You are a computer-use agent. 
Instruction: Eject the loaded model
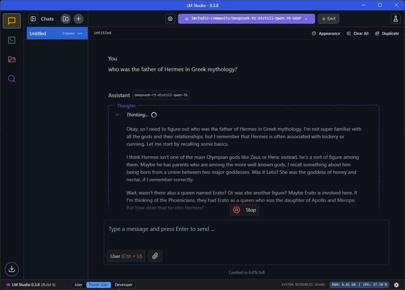point(328,19)
